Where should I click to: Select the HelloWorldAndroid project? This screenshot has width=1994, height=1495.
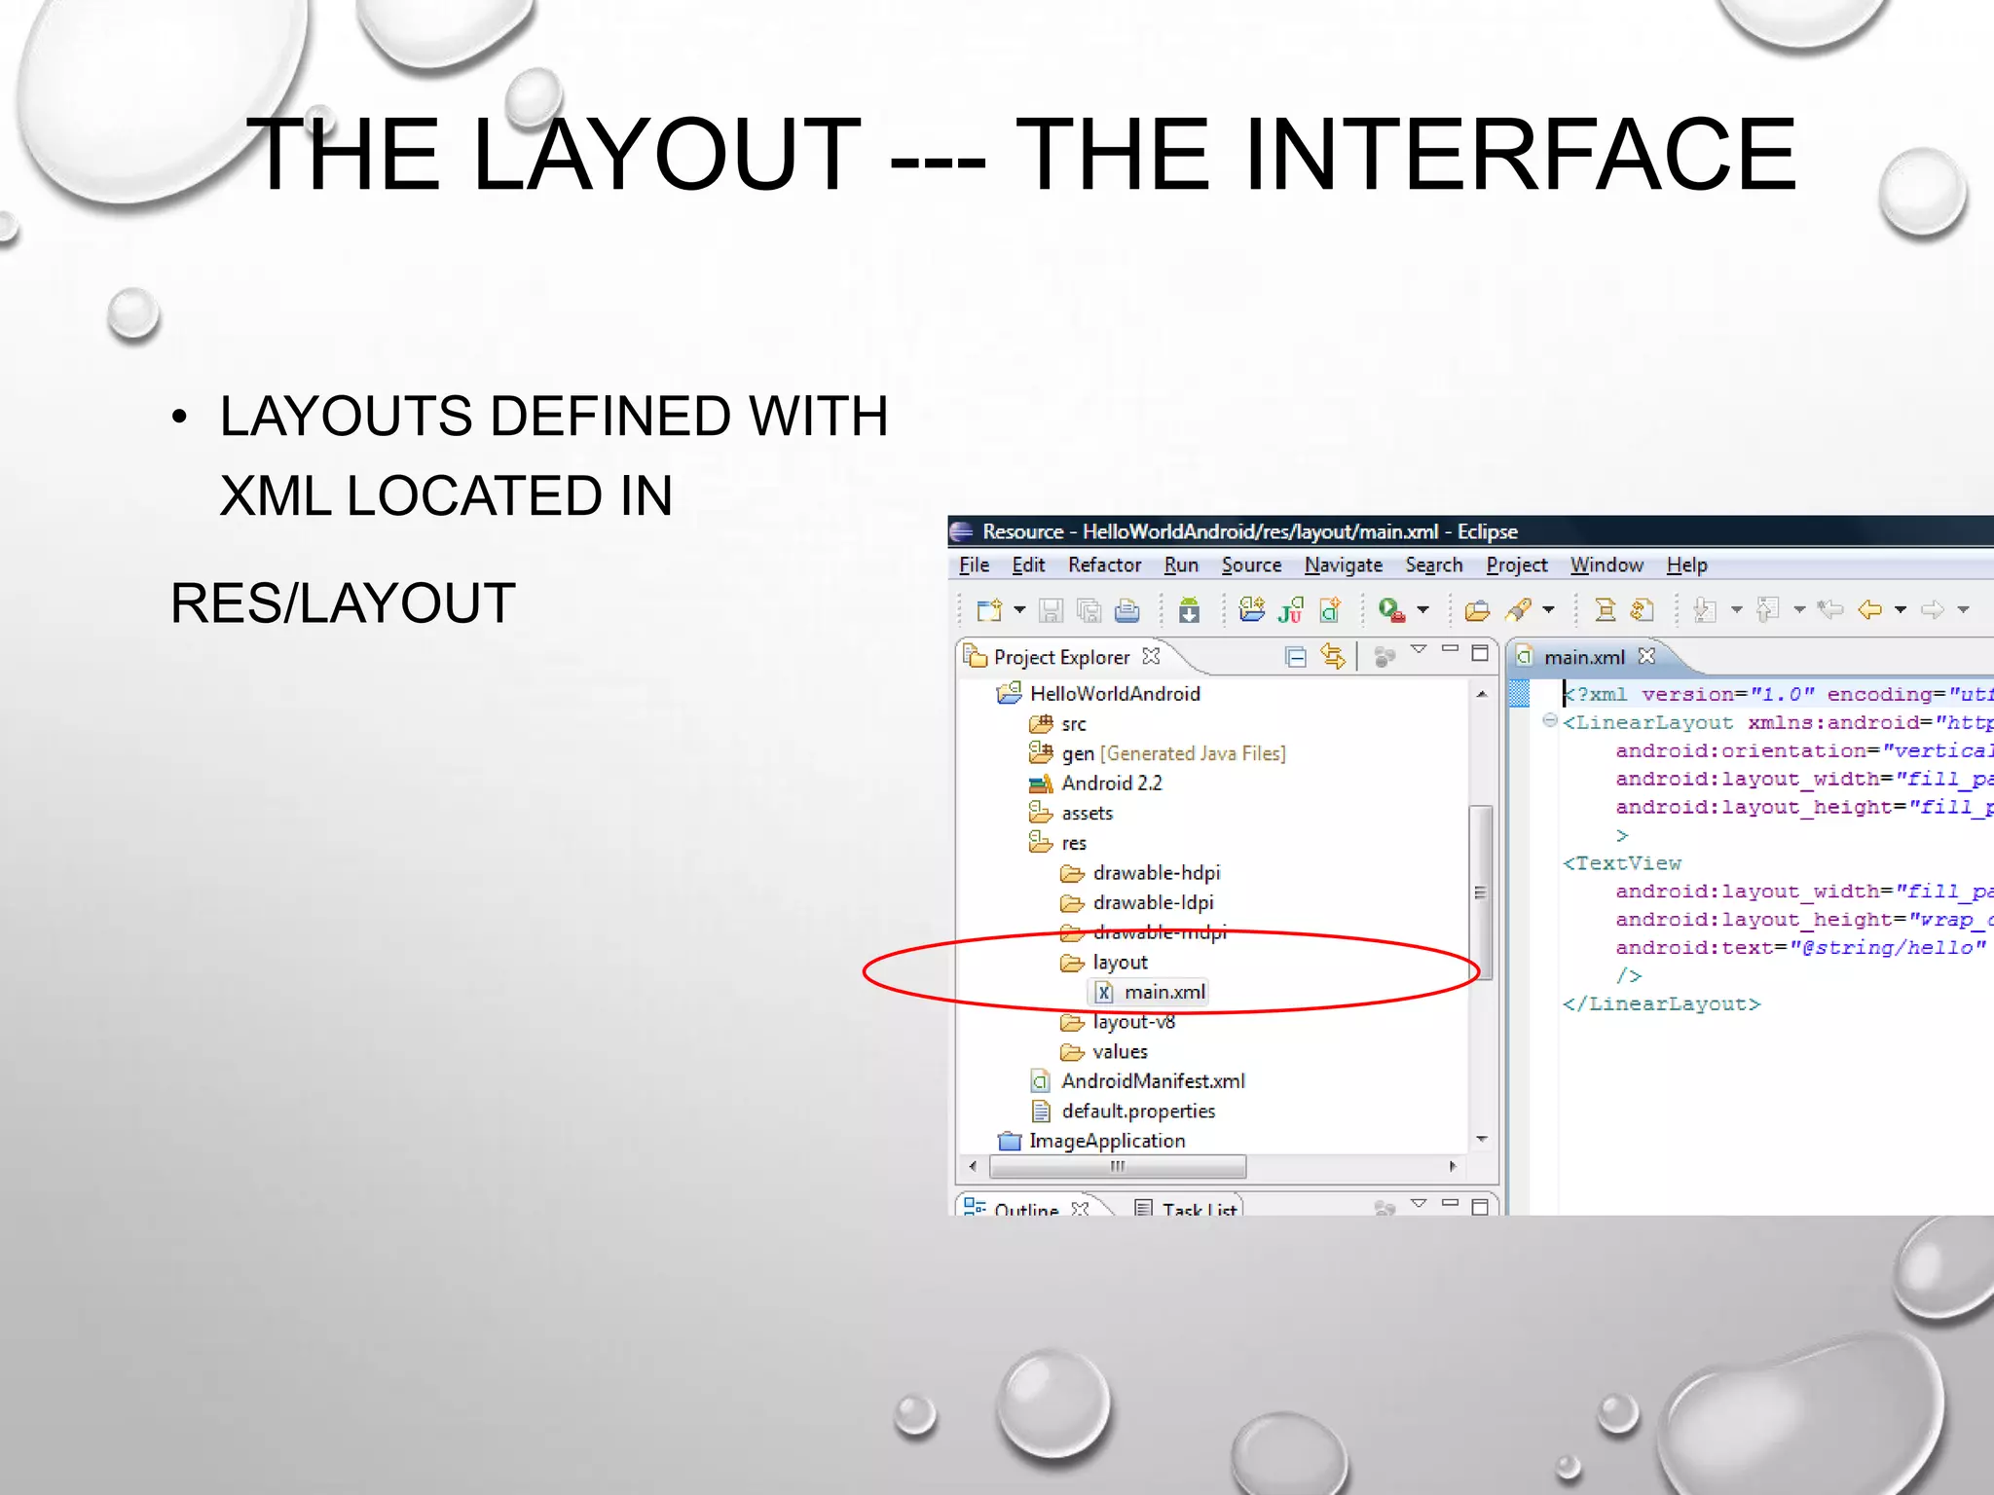(x=1115, y=694)
